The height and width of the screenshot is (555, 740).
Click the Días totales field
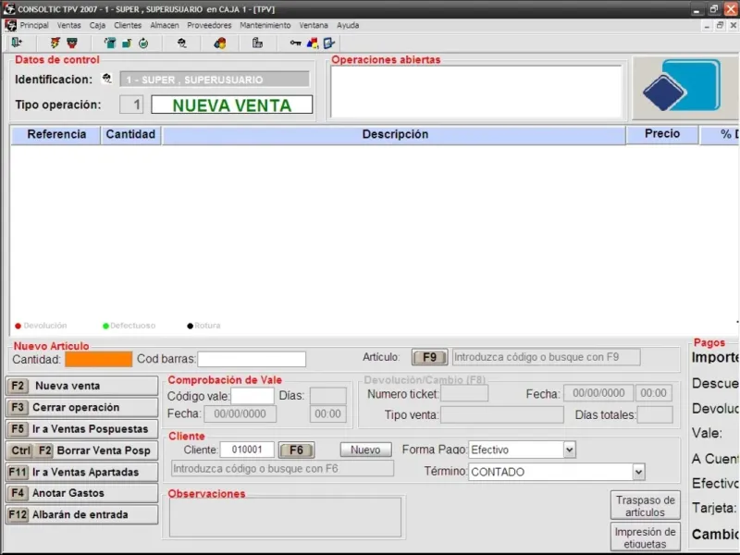655,414
